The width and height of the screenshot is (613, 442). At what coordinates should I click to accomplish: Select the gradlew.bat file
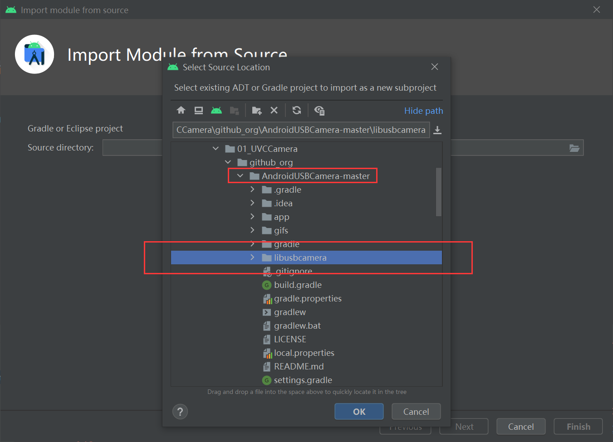point(306,325)
